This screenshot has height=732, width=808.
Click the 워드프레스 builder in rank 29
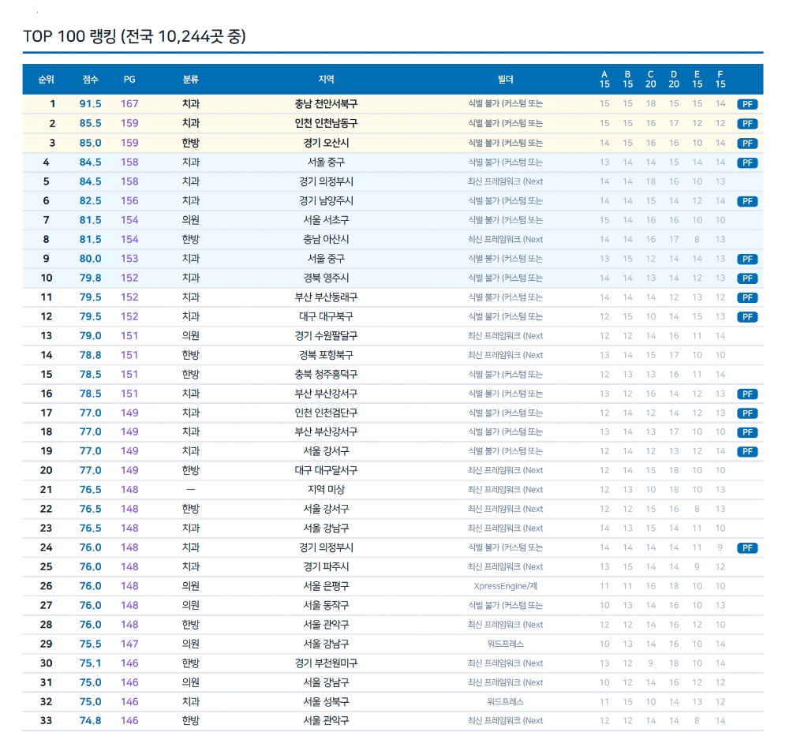[506, 644]
